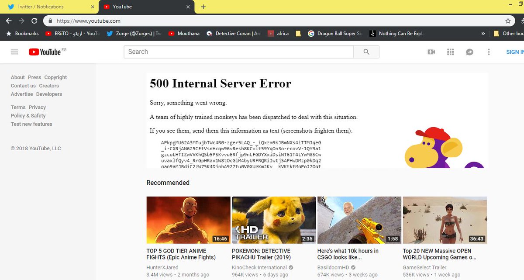Focus the YouTube Search field

coord(239,52)
